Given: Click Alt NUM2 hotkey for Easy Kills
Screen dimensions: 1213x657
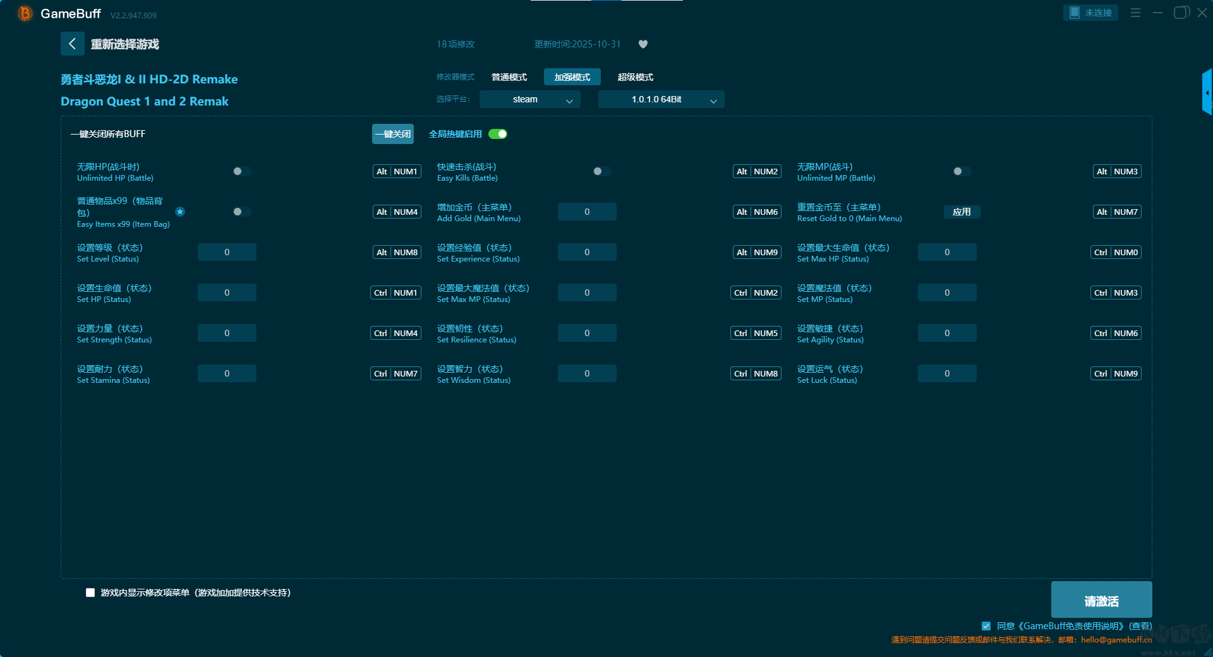Looking at the screenshot, I should [757, 171].
